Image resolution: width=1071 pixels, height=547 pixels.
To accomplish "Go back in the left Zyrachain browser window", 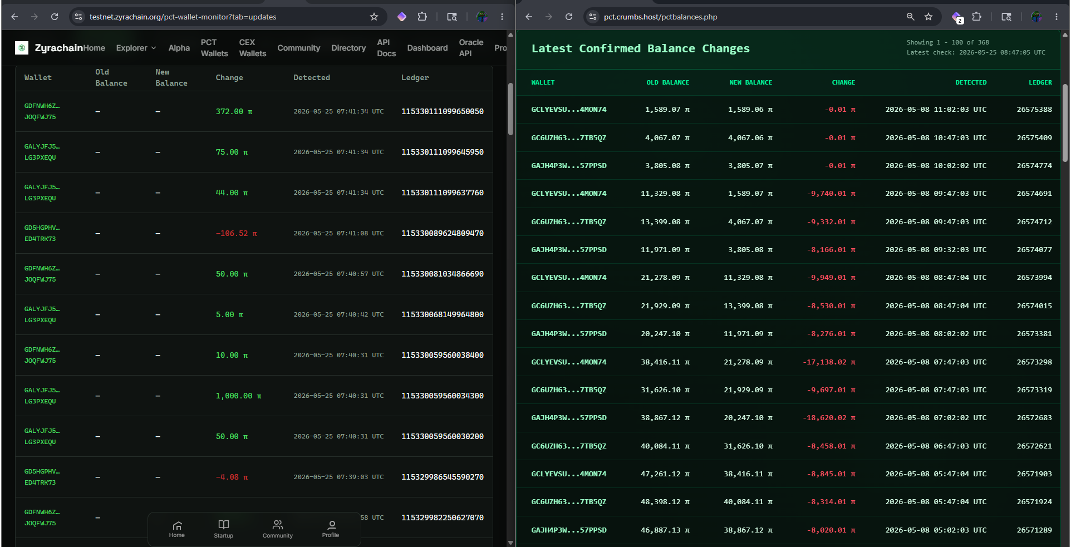I will [14, 17].
